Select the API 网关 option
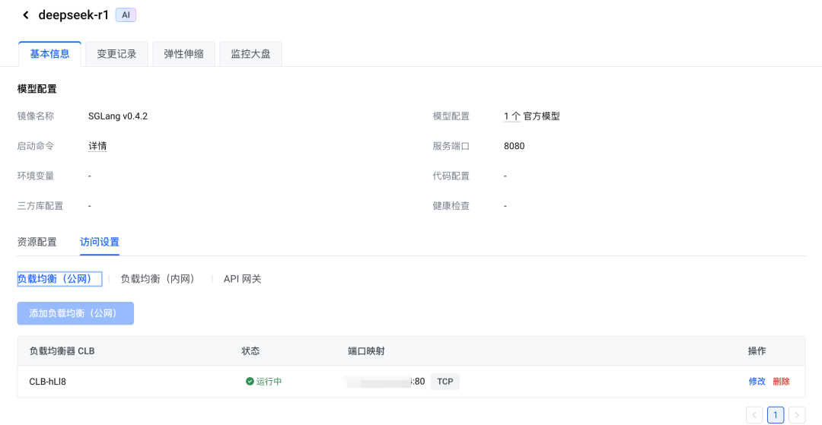This screenshot has height=425, width=822. [242, 279]
